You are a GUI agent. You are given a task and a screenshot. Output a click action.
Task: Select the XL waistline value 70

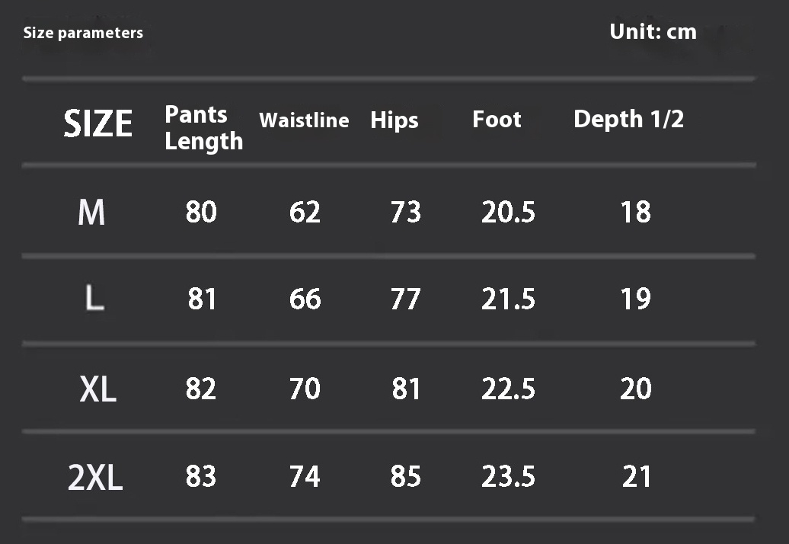tap(305, 389)
